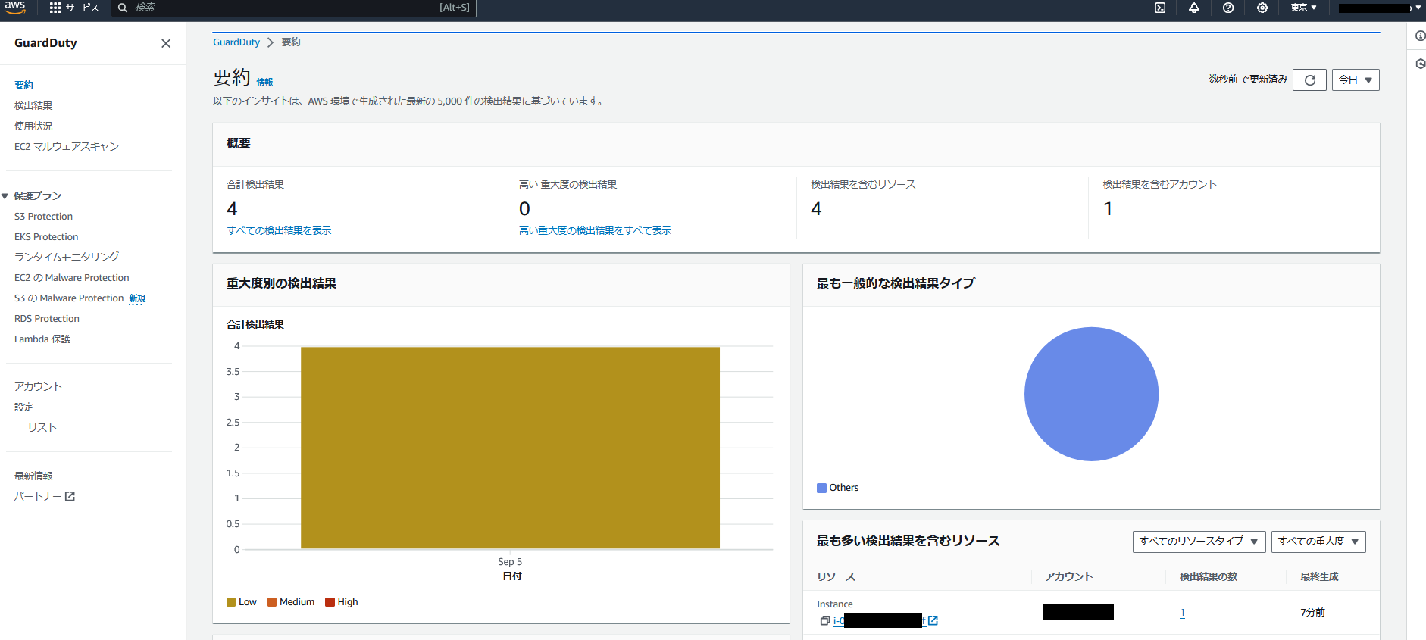Click the blue pie chart
The image size is (1426, 640).
1091,394
